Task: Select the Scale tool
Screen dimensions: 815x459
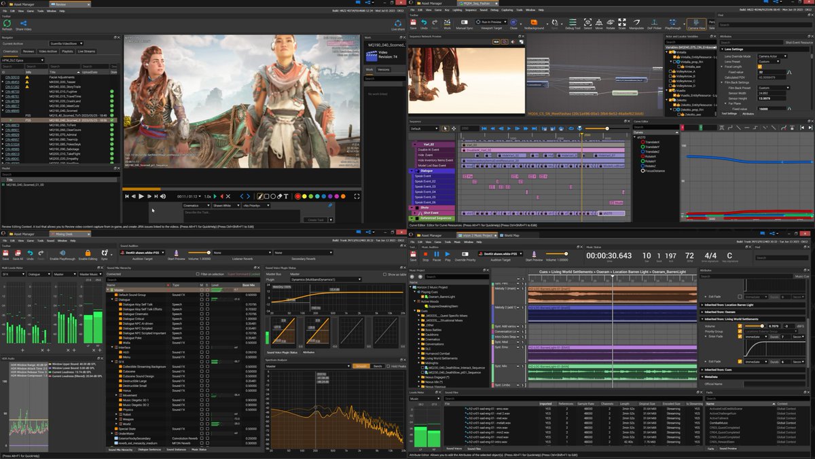Action: tap(622, 24)
